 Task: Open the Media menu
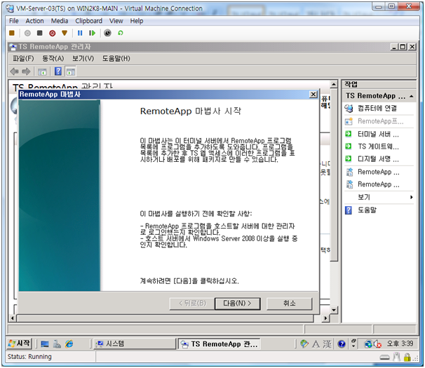60,21
